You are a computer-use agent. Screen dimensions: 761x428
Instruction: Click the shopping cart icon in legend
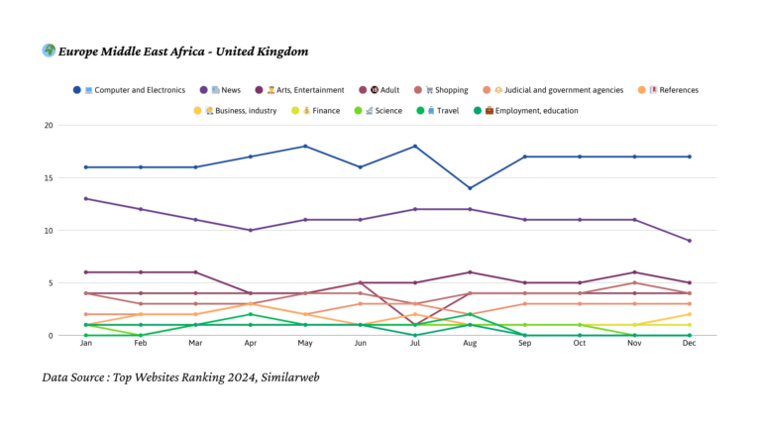429,90
